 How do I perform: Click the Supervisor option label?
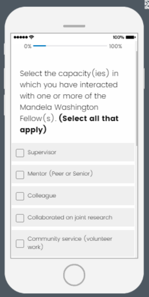point(42,152)
